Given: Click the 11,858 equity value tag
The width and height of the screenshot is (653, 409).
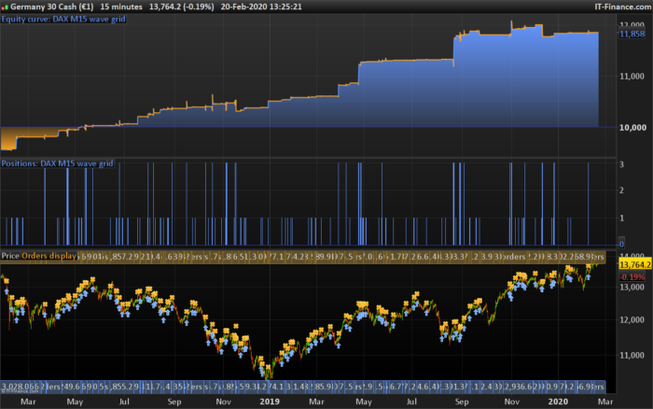Looking at the screenshot, I should point(632,35).
